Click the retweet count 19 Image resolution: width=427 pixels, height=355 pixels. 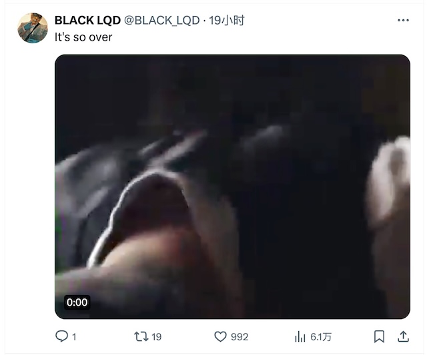[156, 337]
